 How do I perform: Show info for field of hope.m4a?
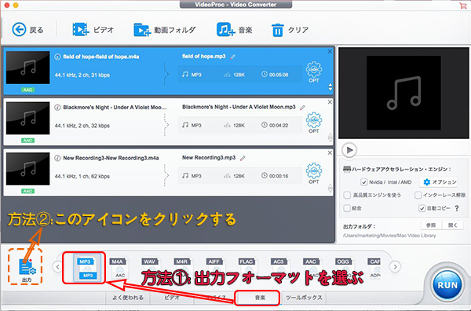57,57
